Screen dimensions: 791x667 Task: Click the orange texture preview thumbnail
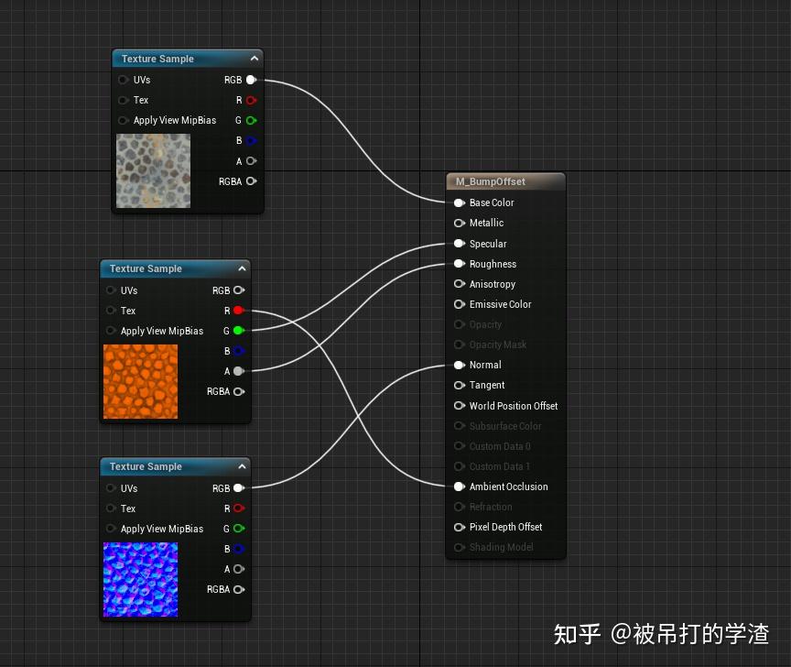pyautogui.click(x=140, y=381)
